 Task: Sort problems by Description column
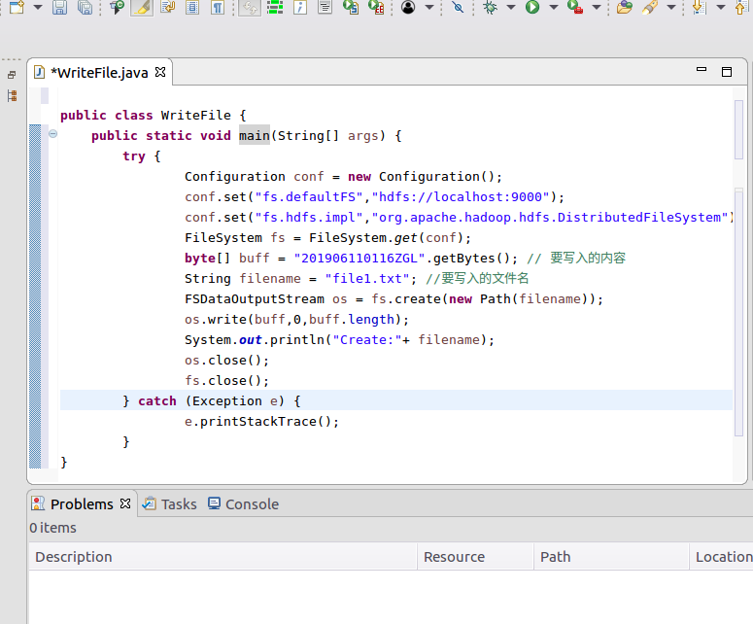coord(222,557)
